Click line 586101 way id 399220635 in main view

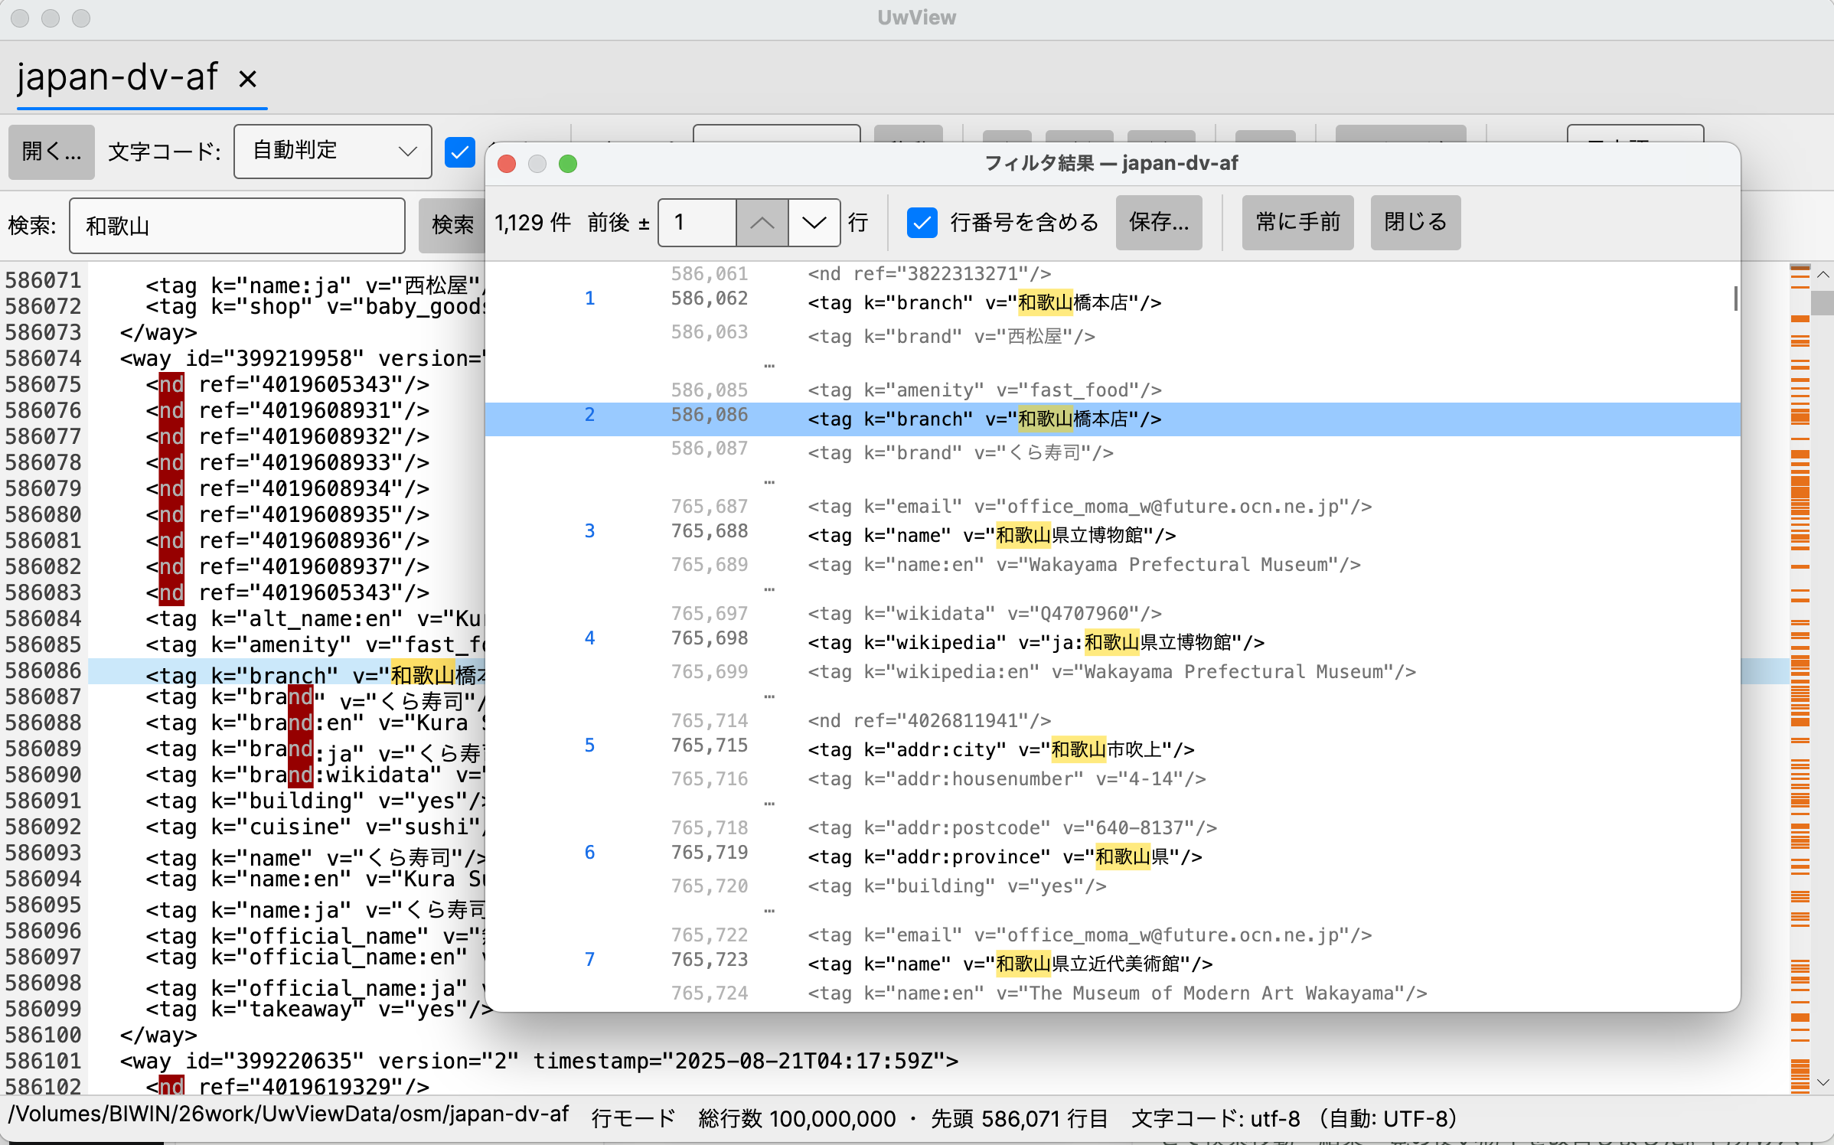[x=539, y=1061]
